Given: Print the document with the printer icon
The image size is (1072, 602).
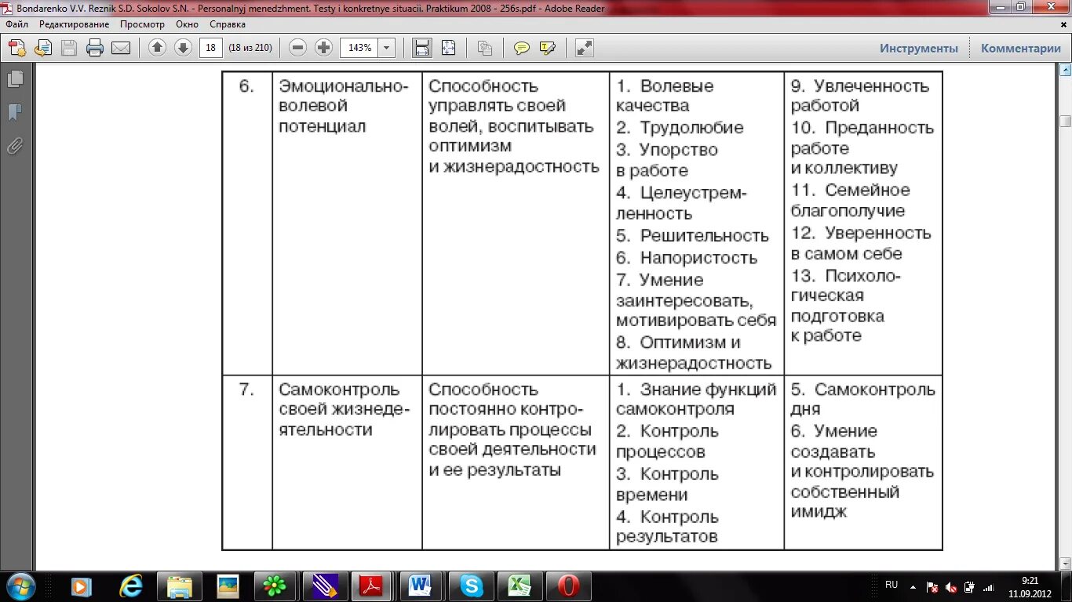Looking at the screenshot, I should tap(95, 48).
